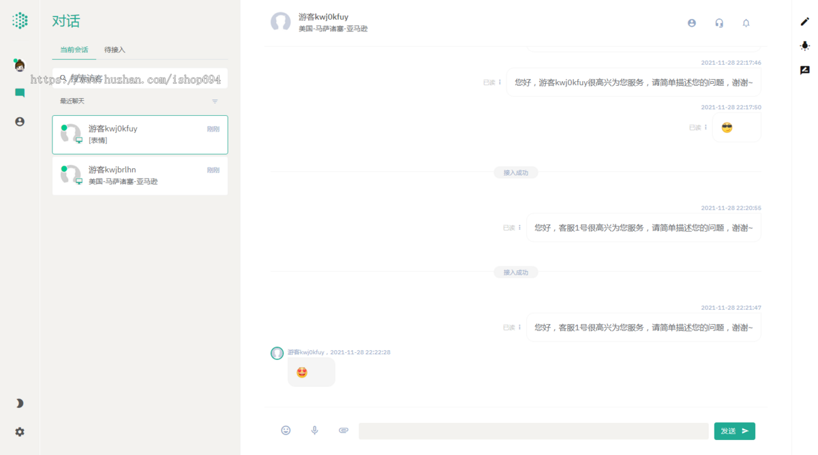Click the app logo at the top left
Image resolution: width=818 pixels, height=455 pixels.
[19, 20]
